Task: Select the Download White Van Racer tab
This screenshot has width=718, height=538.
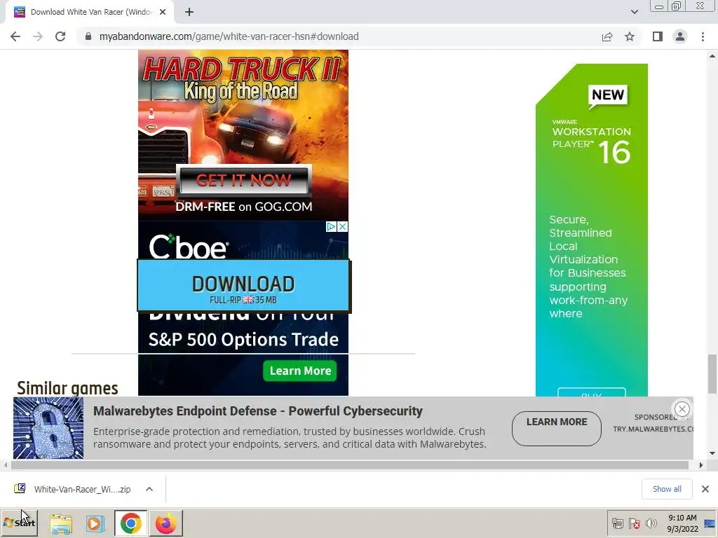Action: click(90, 12)
